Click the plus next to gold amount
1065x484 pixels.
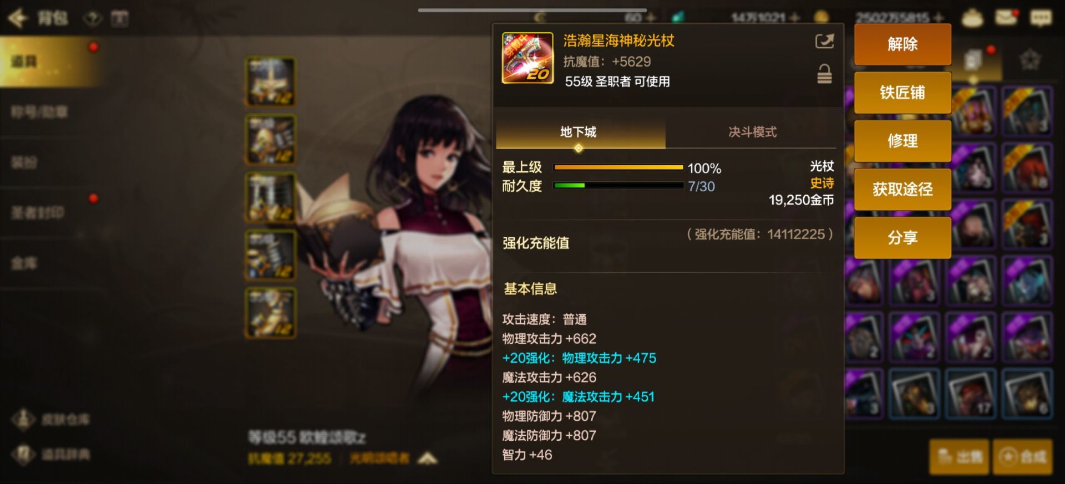939,18
